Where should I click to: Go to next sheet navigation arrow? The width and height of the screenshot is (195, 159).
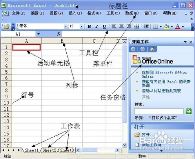click(x=14, y=150)
